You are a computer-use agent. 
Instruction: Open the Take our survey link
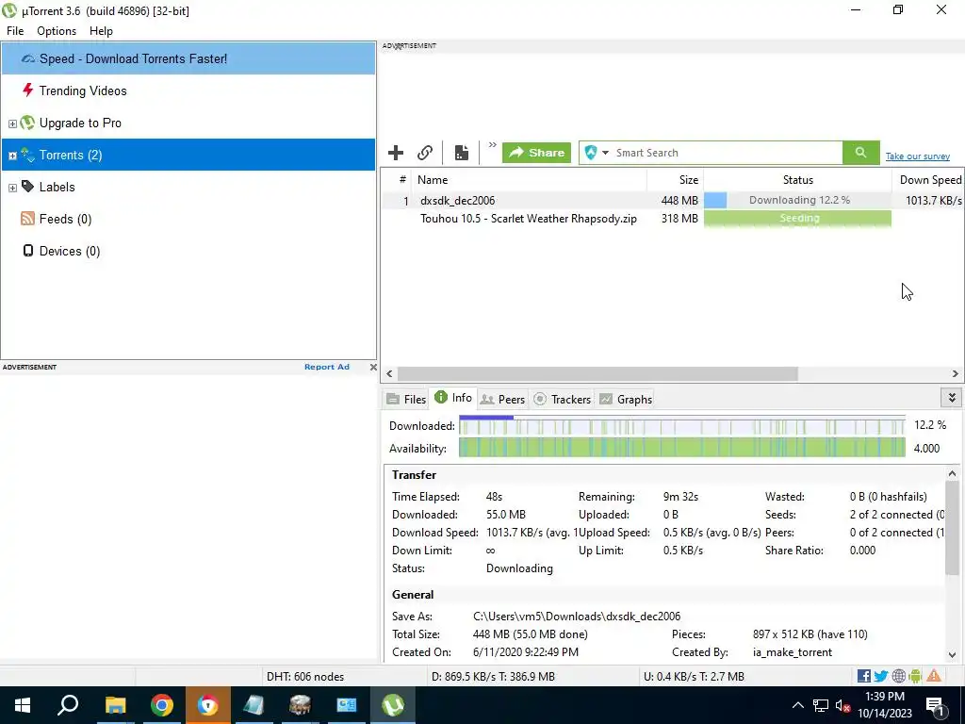click(918, 156)
